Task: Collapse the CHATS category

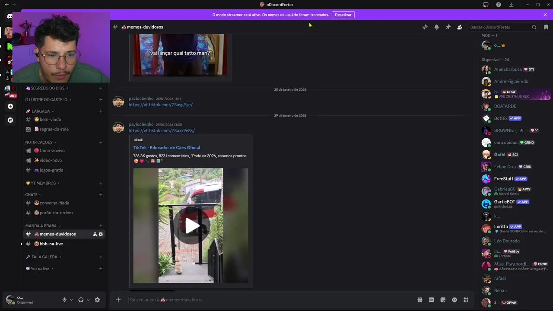Action: pyautogui.click(x=34, y=195)
